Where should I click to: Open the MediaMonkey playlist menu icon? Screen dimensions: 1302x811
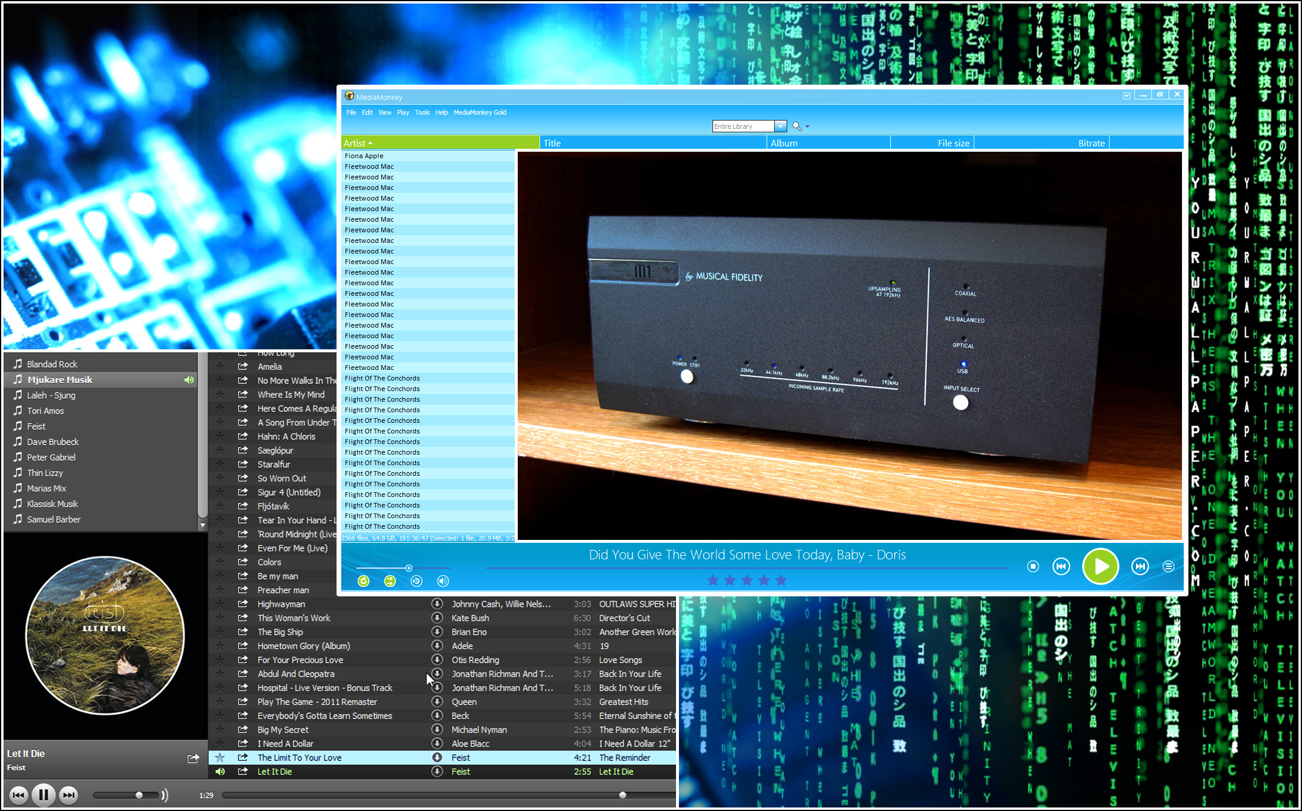click(x=1168, y=566)
